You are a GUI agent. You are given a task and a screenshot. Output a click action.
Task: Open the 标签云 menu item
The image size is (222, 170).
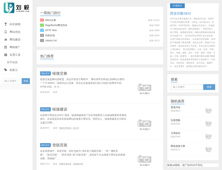[x=14, y=70]
